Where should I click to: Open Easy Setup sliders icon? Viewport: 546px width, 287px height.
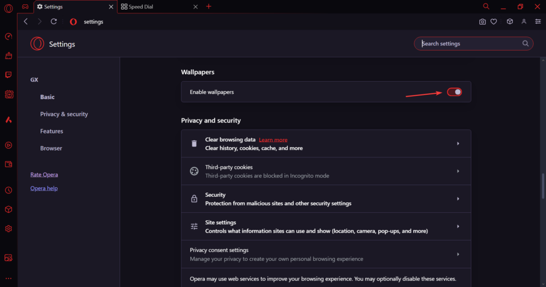pos(538,21)
